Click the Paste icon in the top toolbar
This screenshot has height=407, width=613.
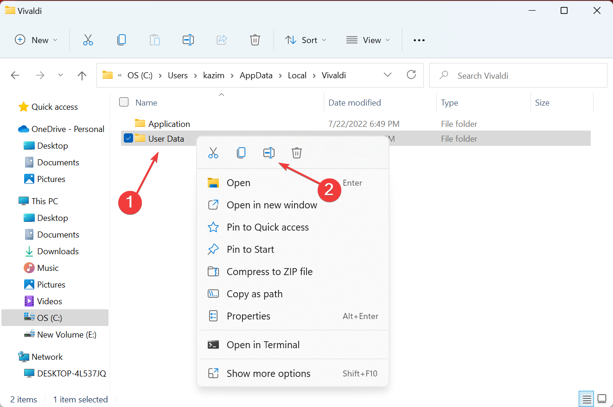click(155, 40)
